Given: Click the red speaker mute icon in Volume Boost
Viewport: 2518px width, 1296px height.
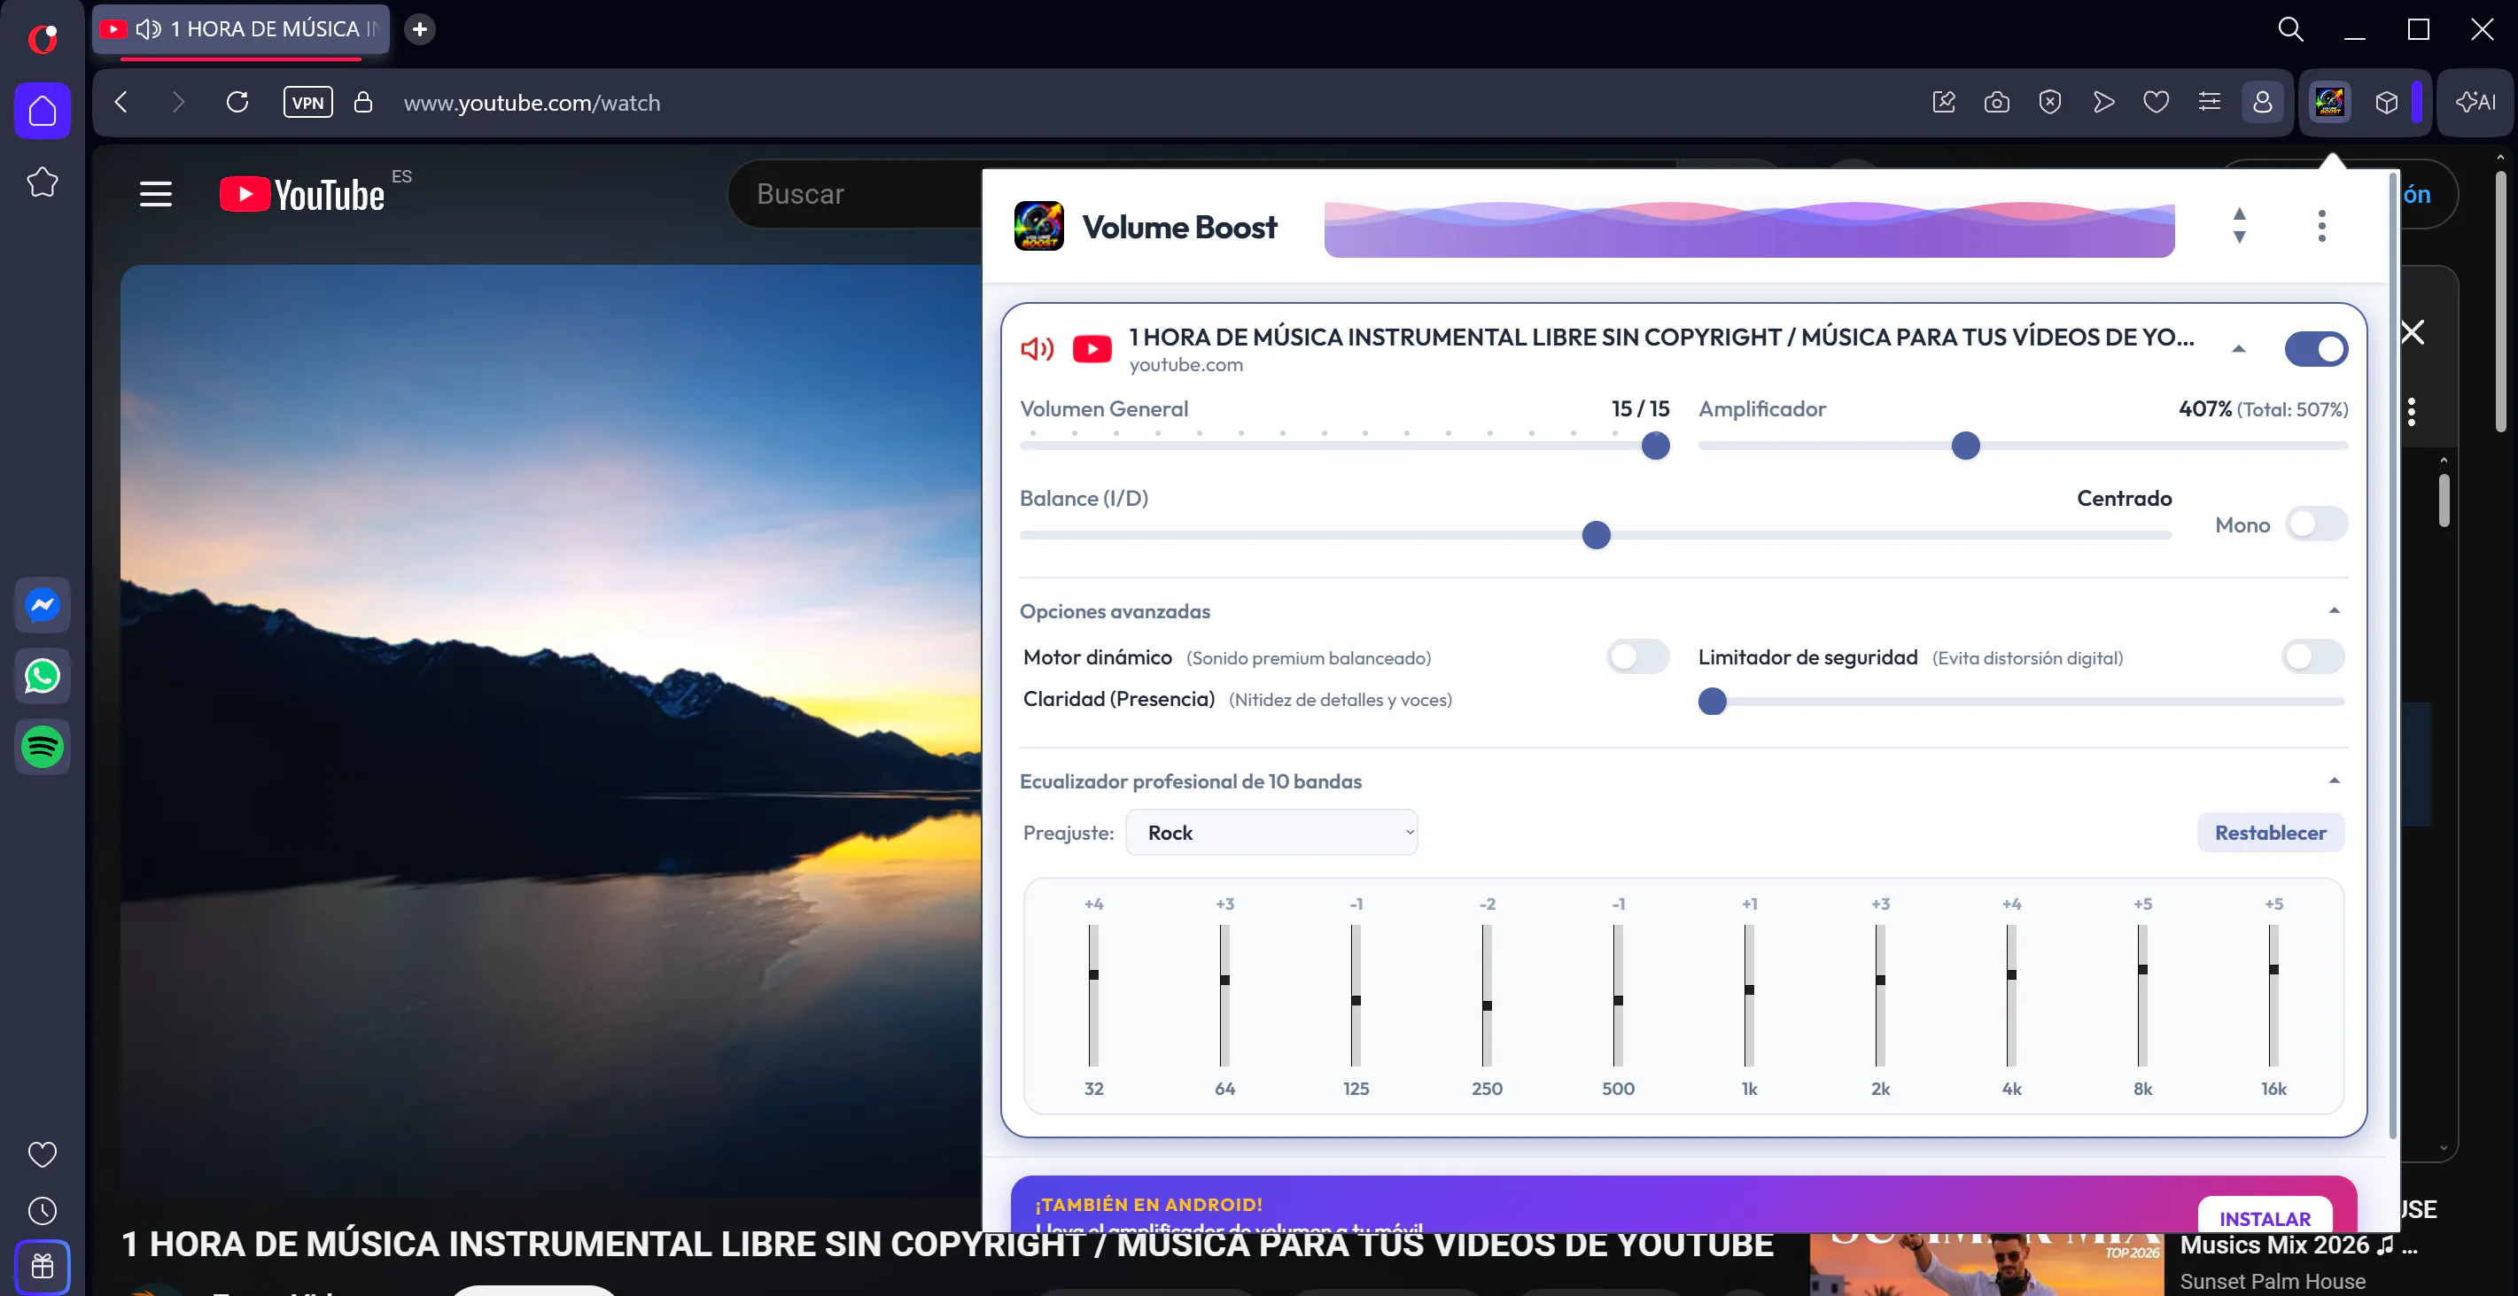Looking at the screenshot, I should click(x=1038, y=349).
